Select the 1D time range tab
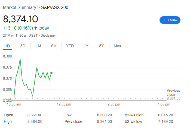 click(x=7, y=46)
